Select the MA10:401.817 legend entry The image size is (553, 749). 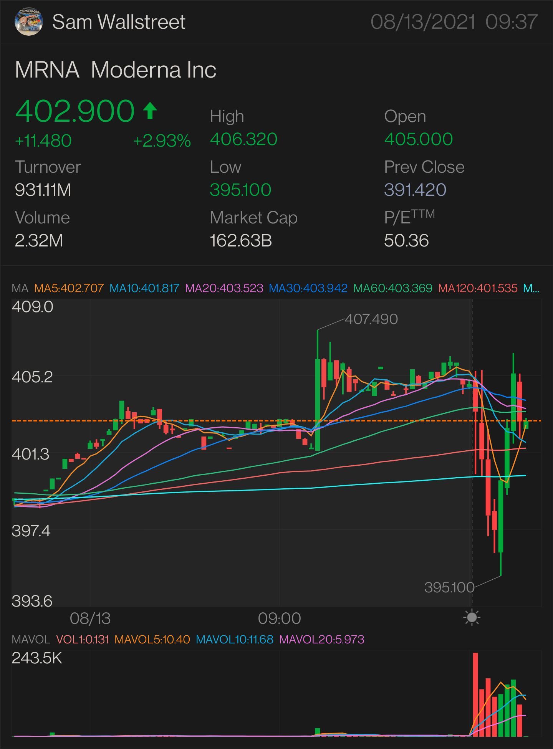tap(144, 288)
